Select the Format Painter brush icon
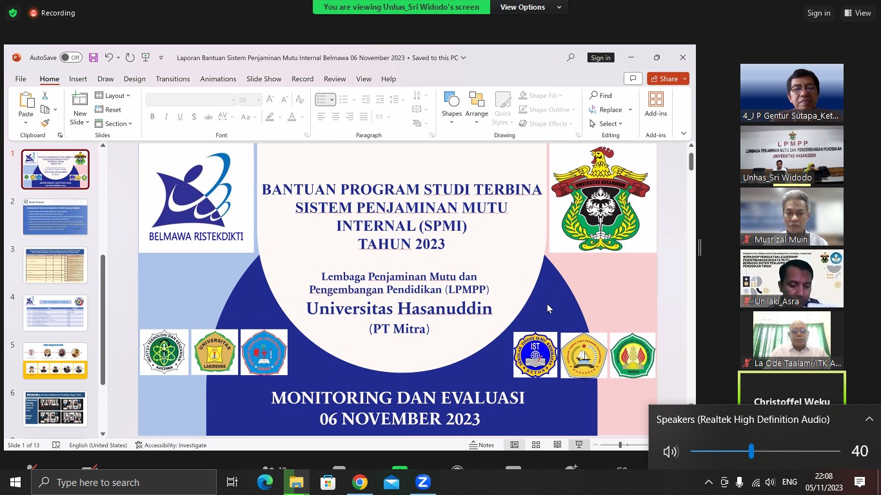The height and width of the screenshot is (495, 881). pyautogui.click(x=45, y=123)
